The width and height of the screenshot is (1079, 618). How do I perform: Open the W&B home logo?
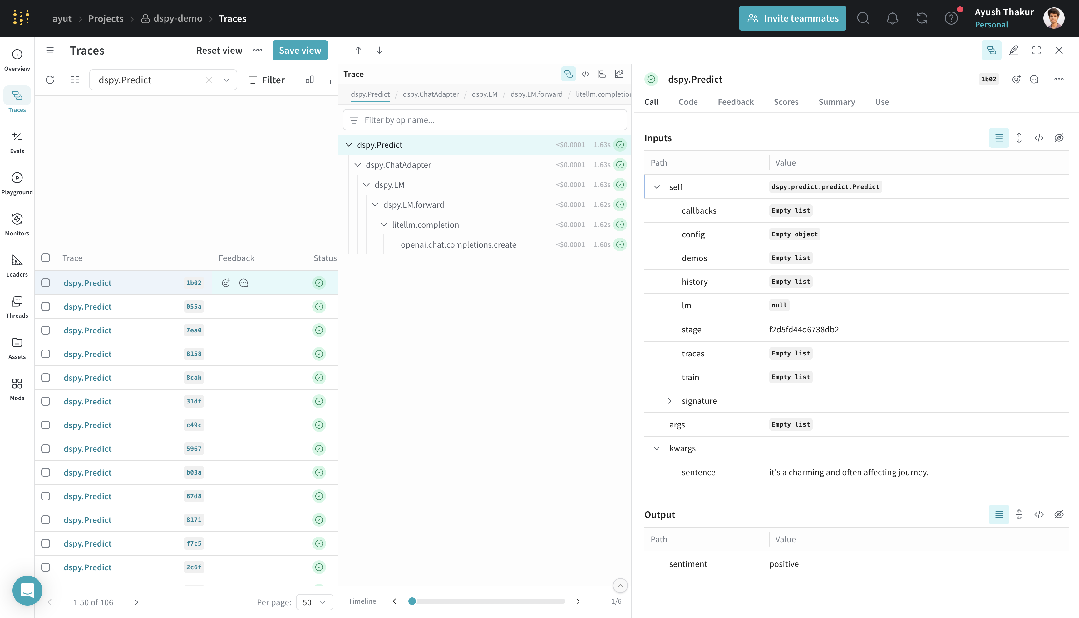pyautogui.click(x=21, y=18)
